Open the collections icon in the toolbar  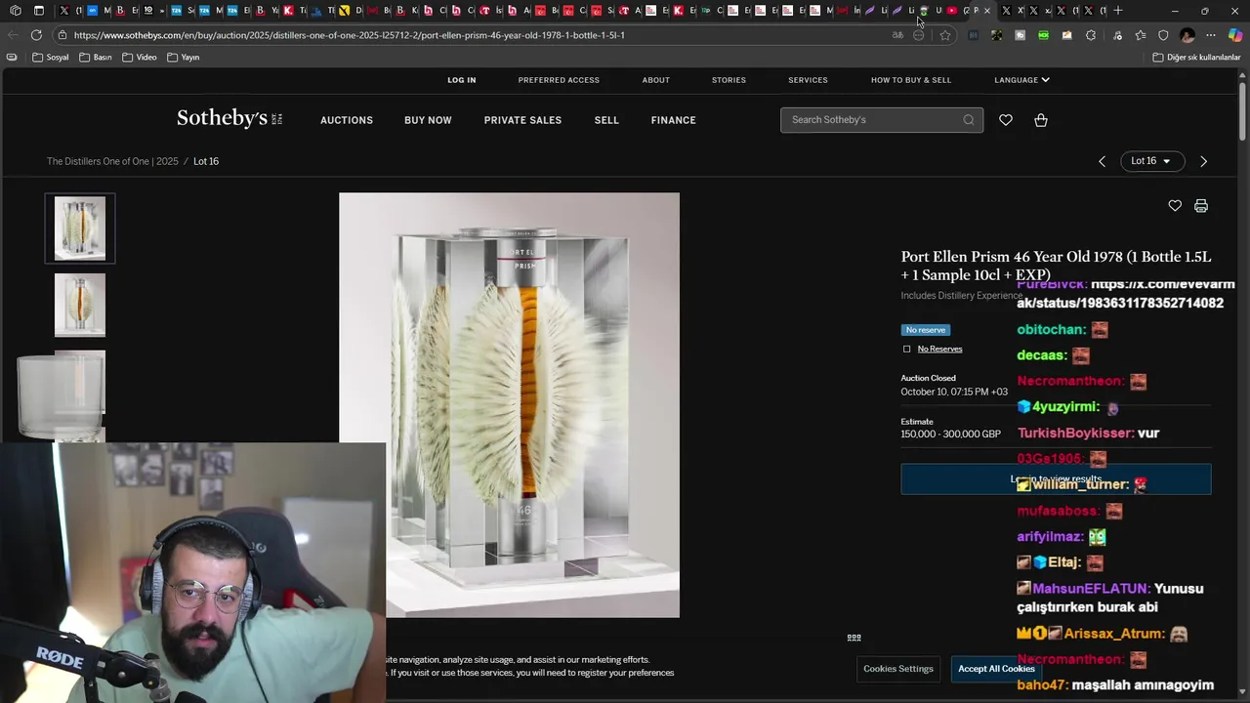coord(1115,35)
